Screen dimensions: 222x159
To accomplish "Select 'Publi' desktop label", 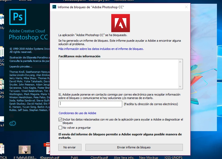I will point(74,157).
